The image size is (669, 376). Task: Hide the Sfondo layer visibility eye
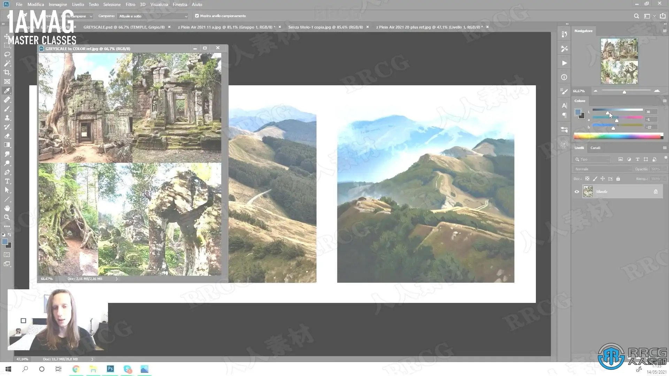(577, 192)
